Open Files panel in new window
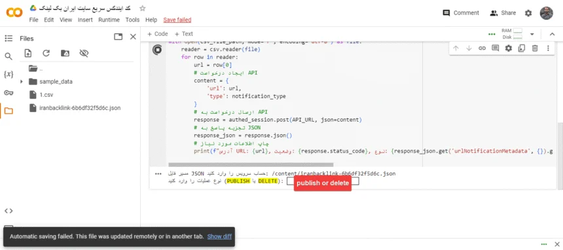The image size is (563, 250). (118, 37)
